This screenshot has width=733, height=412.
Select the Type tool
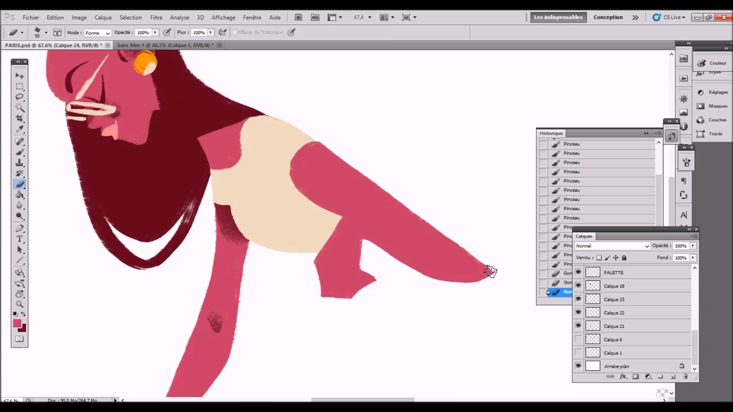20,239
